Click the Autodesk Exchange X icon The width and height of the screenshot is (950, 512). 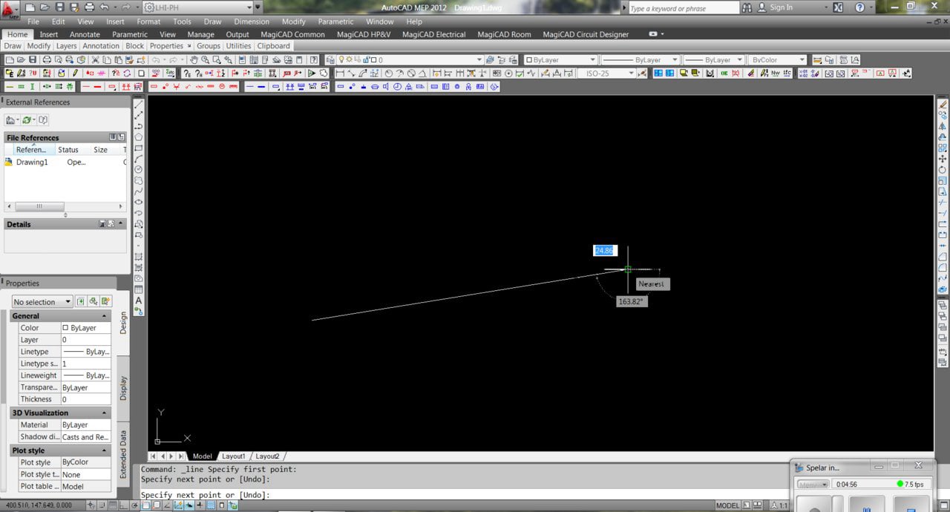pyautogui.click(x=838, y=7)
